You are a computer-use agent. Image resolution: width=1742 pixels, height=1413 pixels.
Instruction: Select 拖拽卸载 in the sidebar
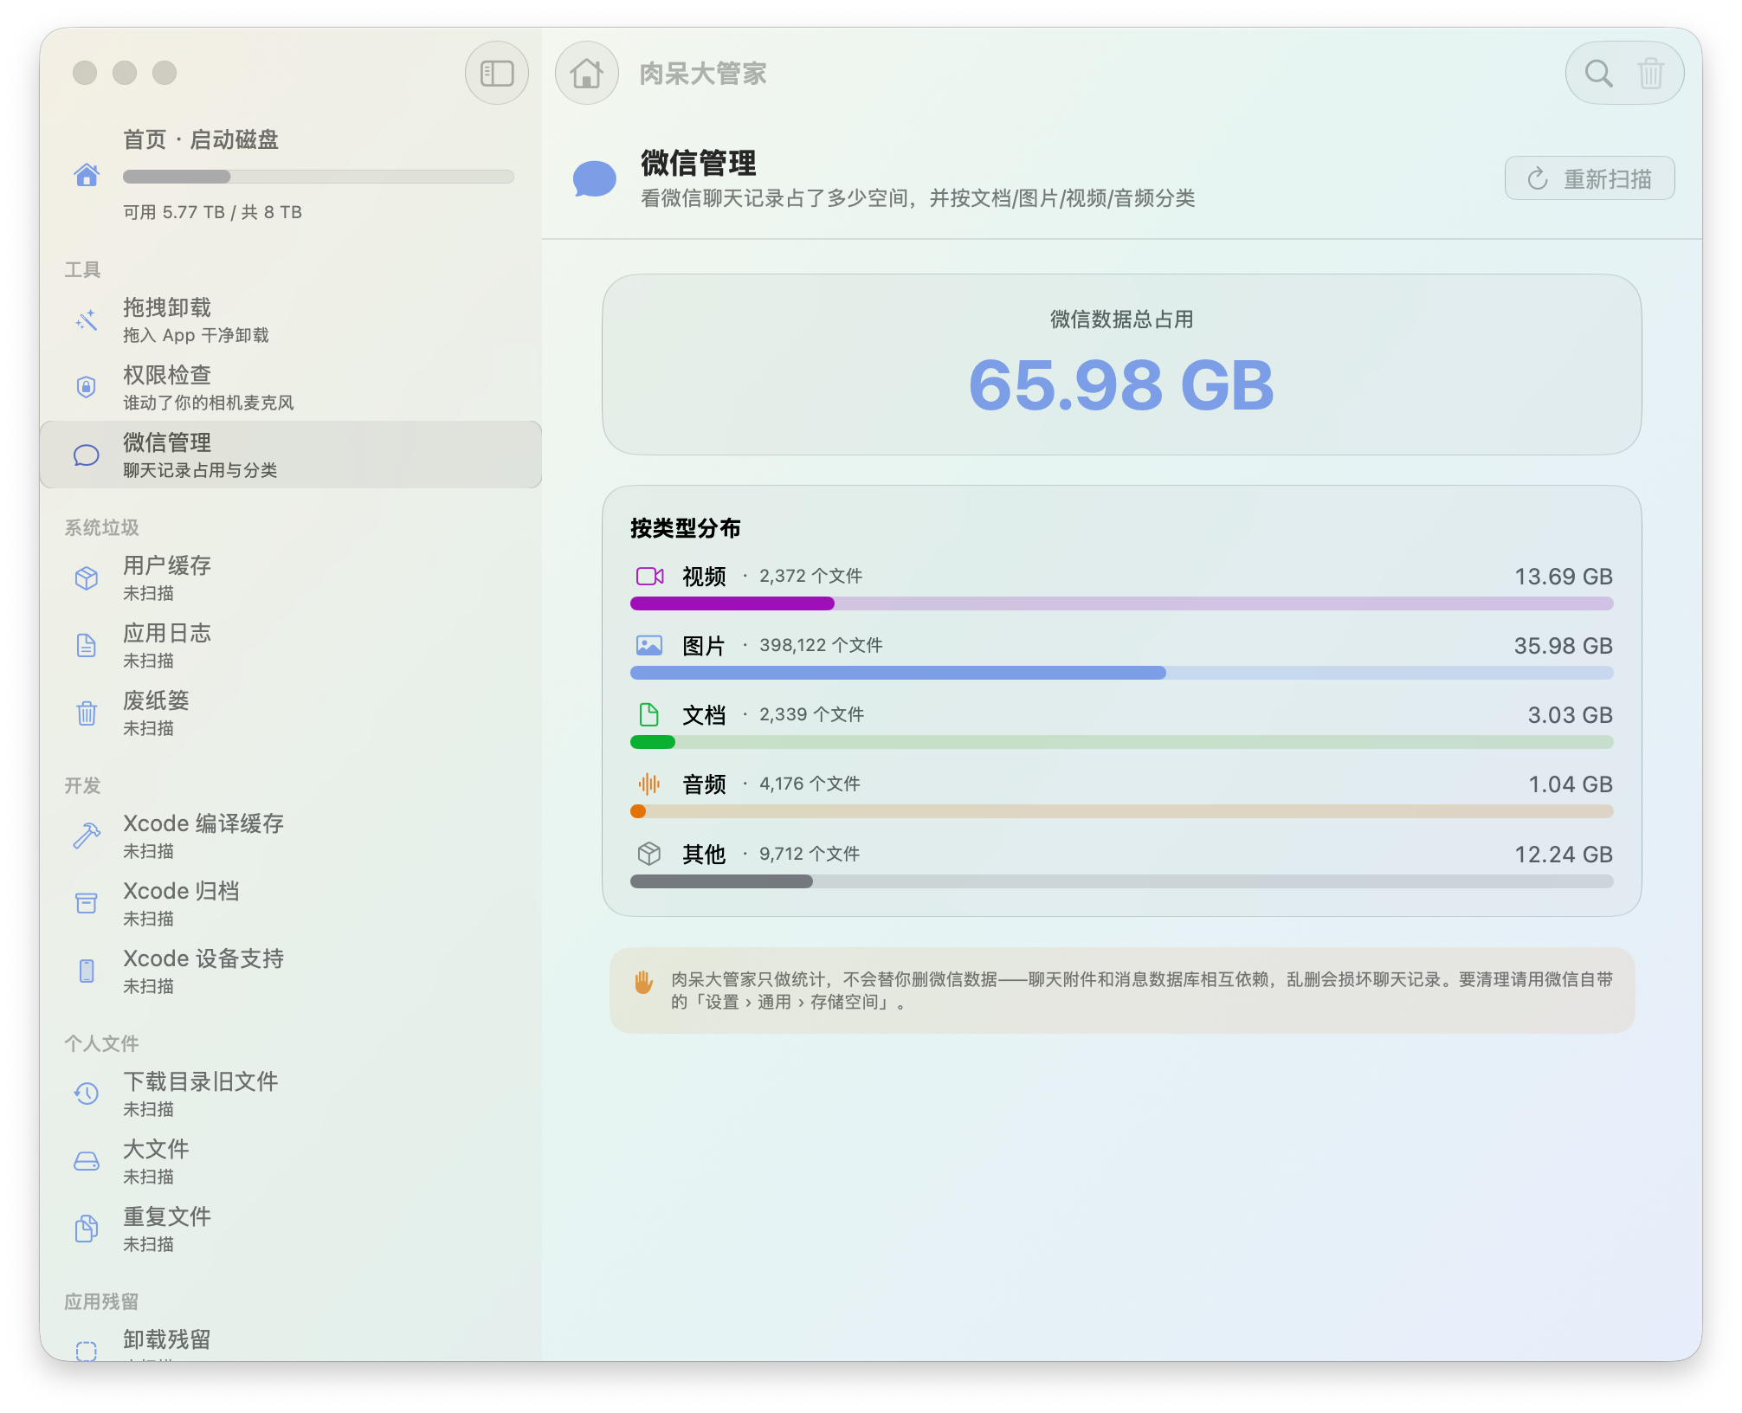click(291, 320)
